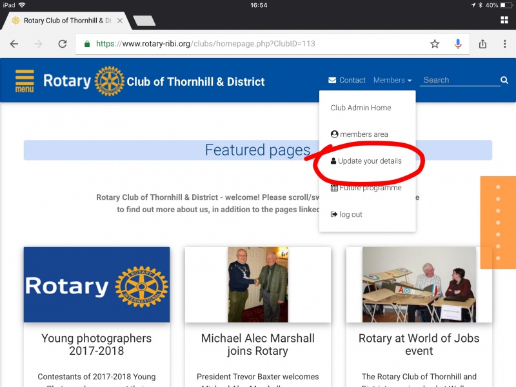Click the Featured pages heading
516x387 pixels.
click(257, 150)
